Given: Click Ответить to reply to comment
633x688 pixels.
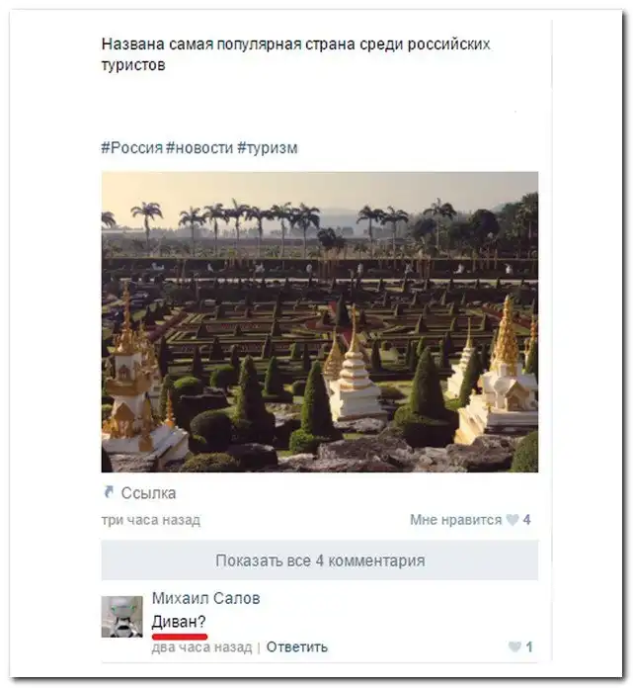Looking at the screenshot, I should coord(297,647).
